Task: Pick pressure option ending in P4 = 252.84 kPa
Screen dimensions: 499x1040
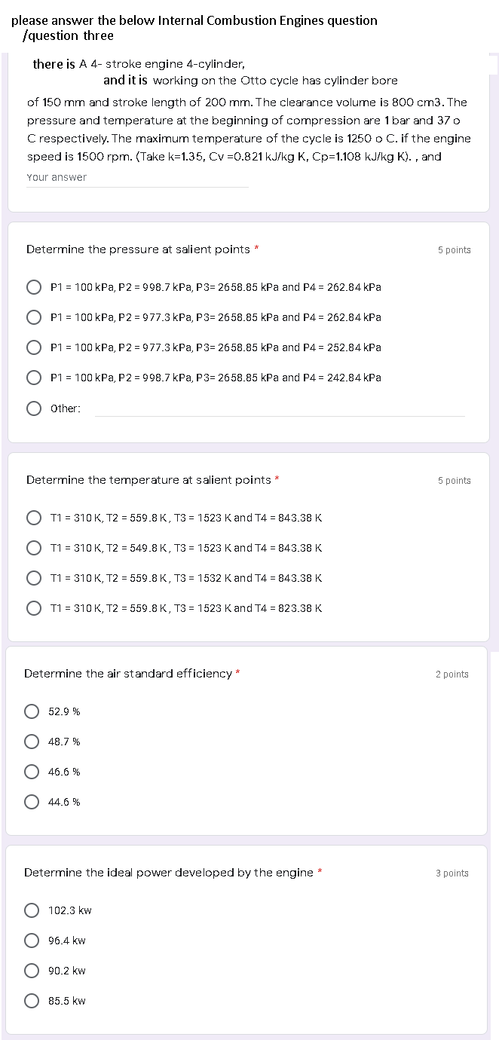Action: (34, 347)
